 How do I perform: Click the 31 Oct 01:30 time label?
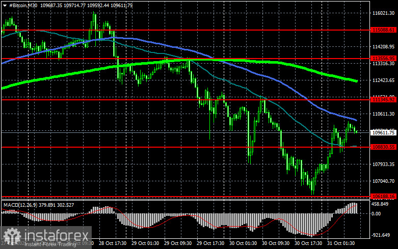[341, 243]
